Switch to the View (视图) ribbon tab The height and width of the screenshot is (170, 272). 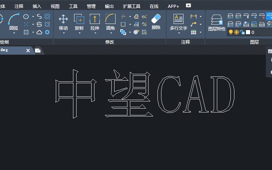point(55,6)
